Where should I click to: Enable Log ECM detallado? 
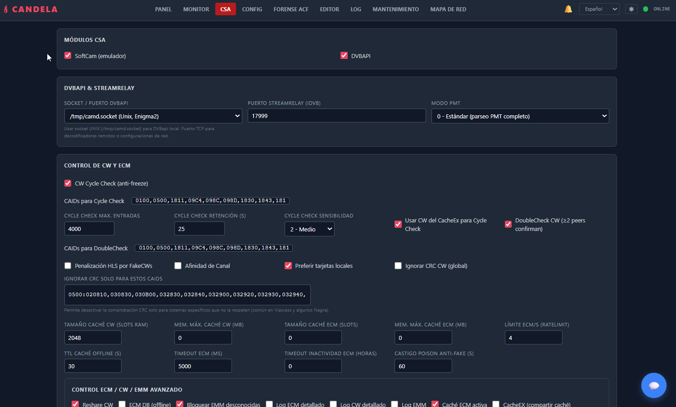(269, 404)
